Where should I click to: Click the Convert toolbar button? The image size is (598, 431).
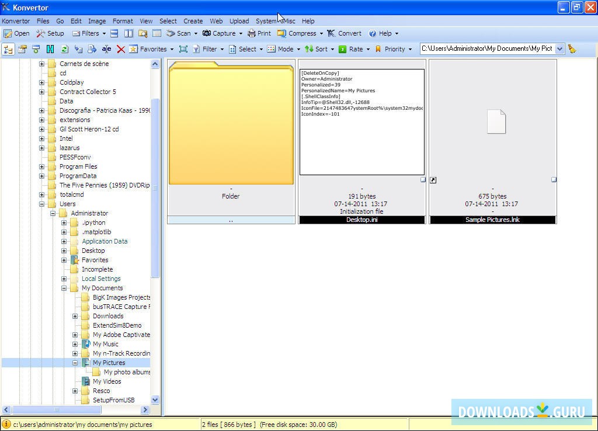click(344, 33)
